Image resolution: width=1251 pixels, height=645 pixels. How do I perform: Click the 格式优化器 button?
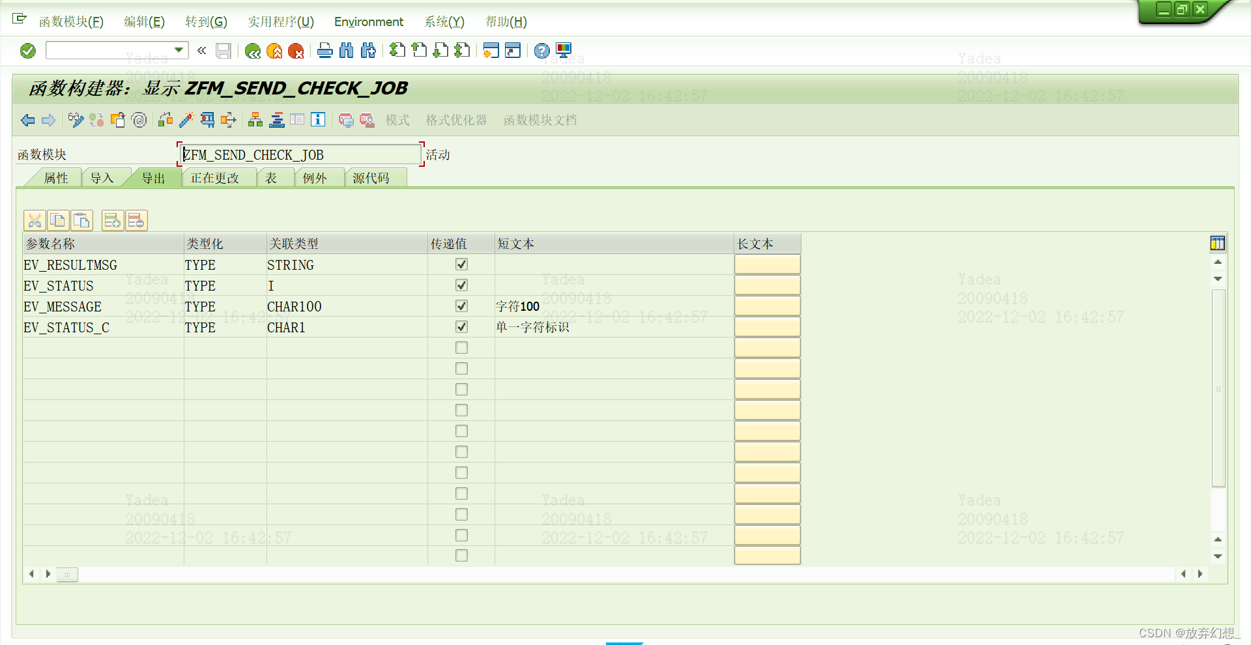point(457,120)
